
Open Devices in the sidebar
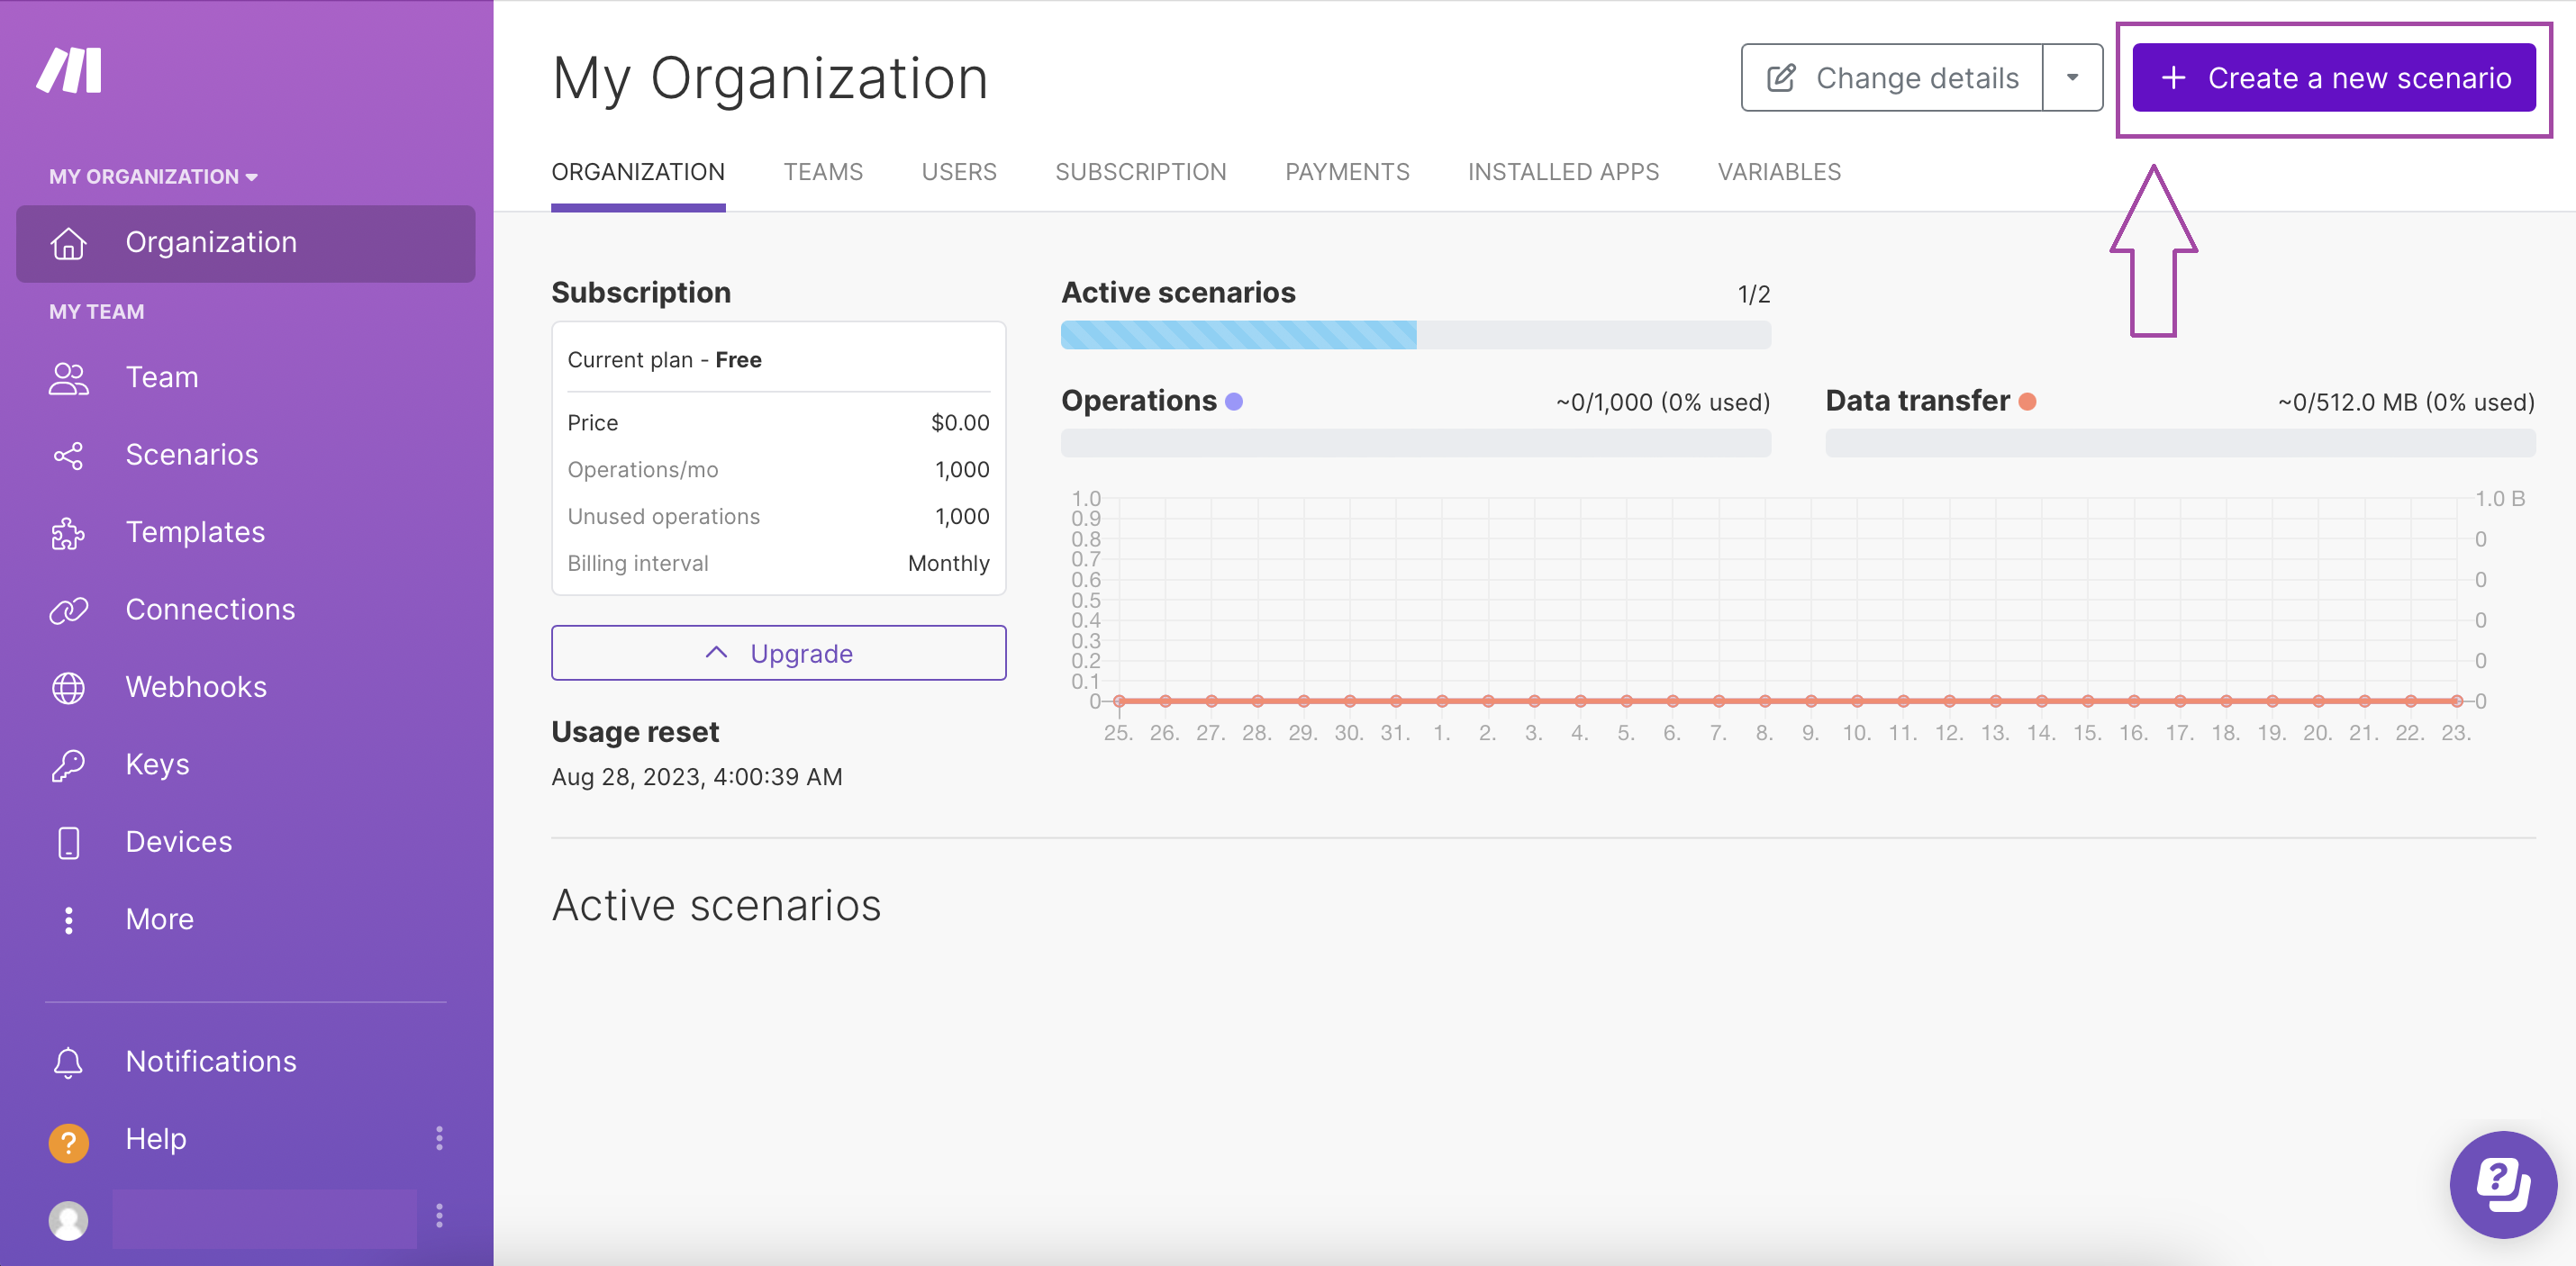[x=178, y=842]
